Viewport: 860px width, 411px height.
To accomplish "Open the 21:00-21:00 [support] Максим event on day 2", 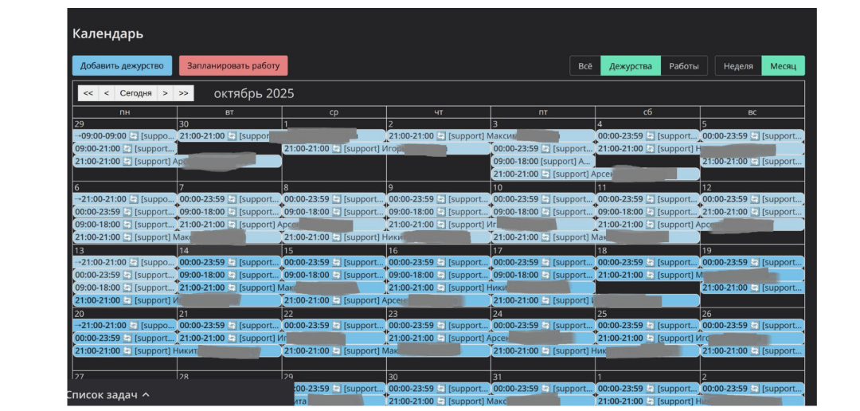I will [x=491, y=136].
